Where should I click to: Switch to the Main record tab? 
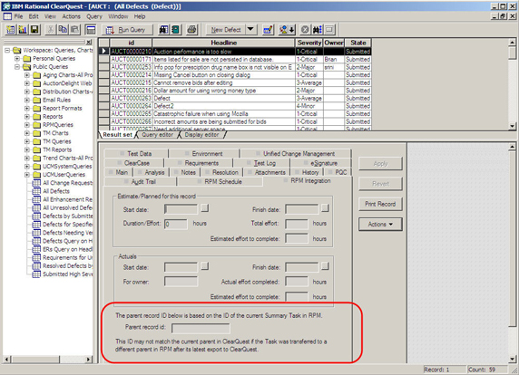click(119, 172)
